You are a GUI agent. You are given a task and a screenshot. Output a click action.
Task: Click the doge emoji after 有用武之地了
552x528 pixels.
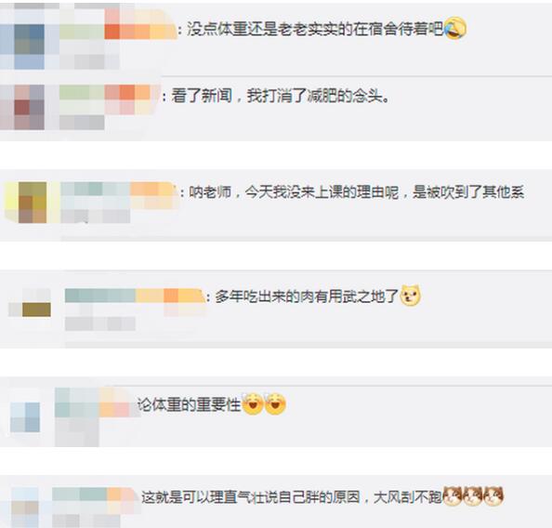pyautogui.click(x=411, y=295)
